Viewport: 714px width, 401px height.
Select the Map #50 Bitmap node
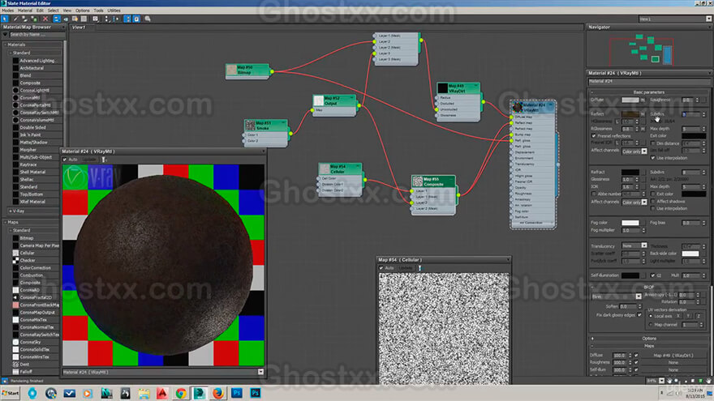(x=247, y=70)
